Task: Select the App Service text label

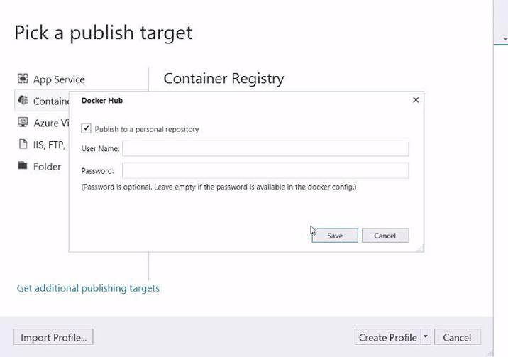Action: click(x=59, y=79)
